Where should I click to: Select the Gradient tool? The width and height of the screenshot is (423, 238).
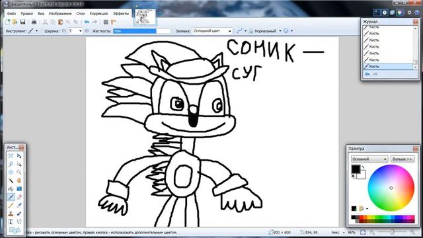[19, 188]
